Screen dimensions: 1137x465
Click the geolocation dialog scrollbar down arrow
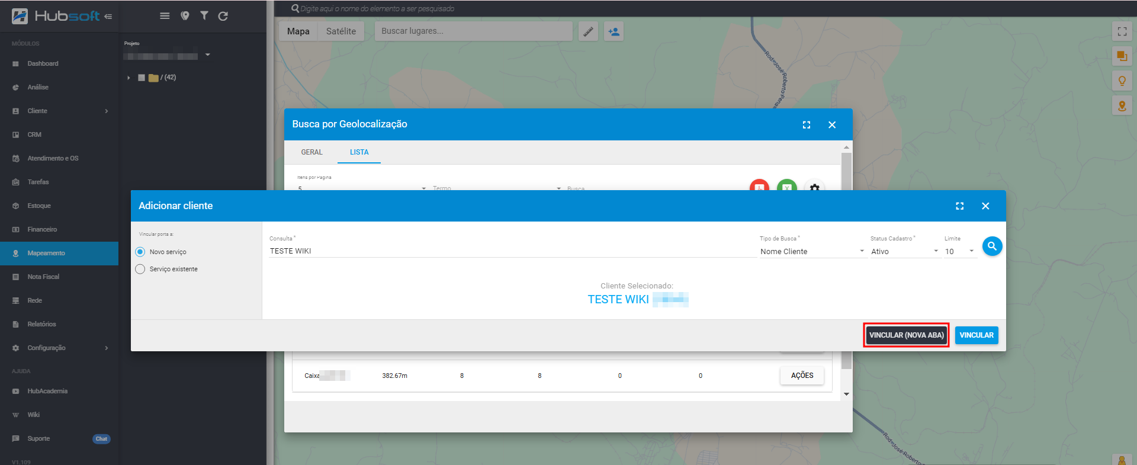coord(846,394)
